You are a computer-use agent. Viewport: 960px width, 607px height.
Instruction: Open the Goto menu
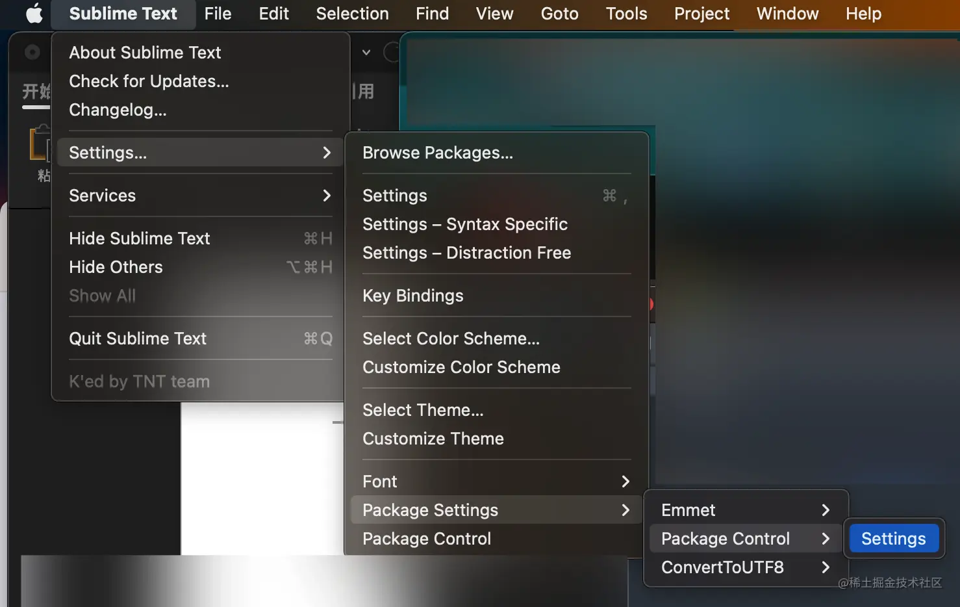pos(559,14)
